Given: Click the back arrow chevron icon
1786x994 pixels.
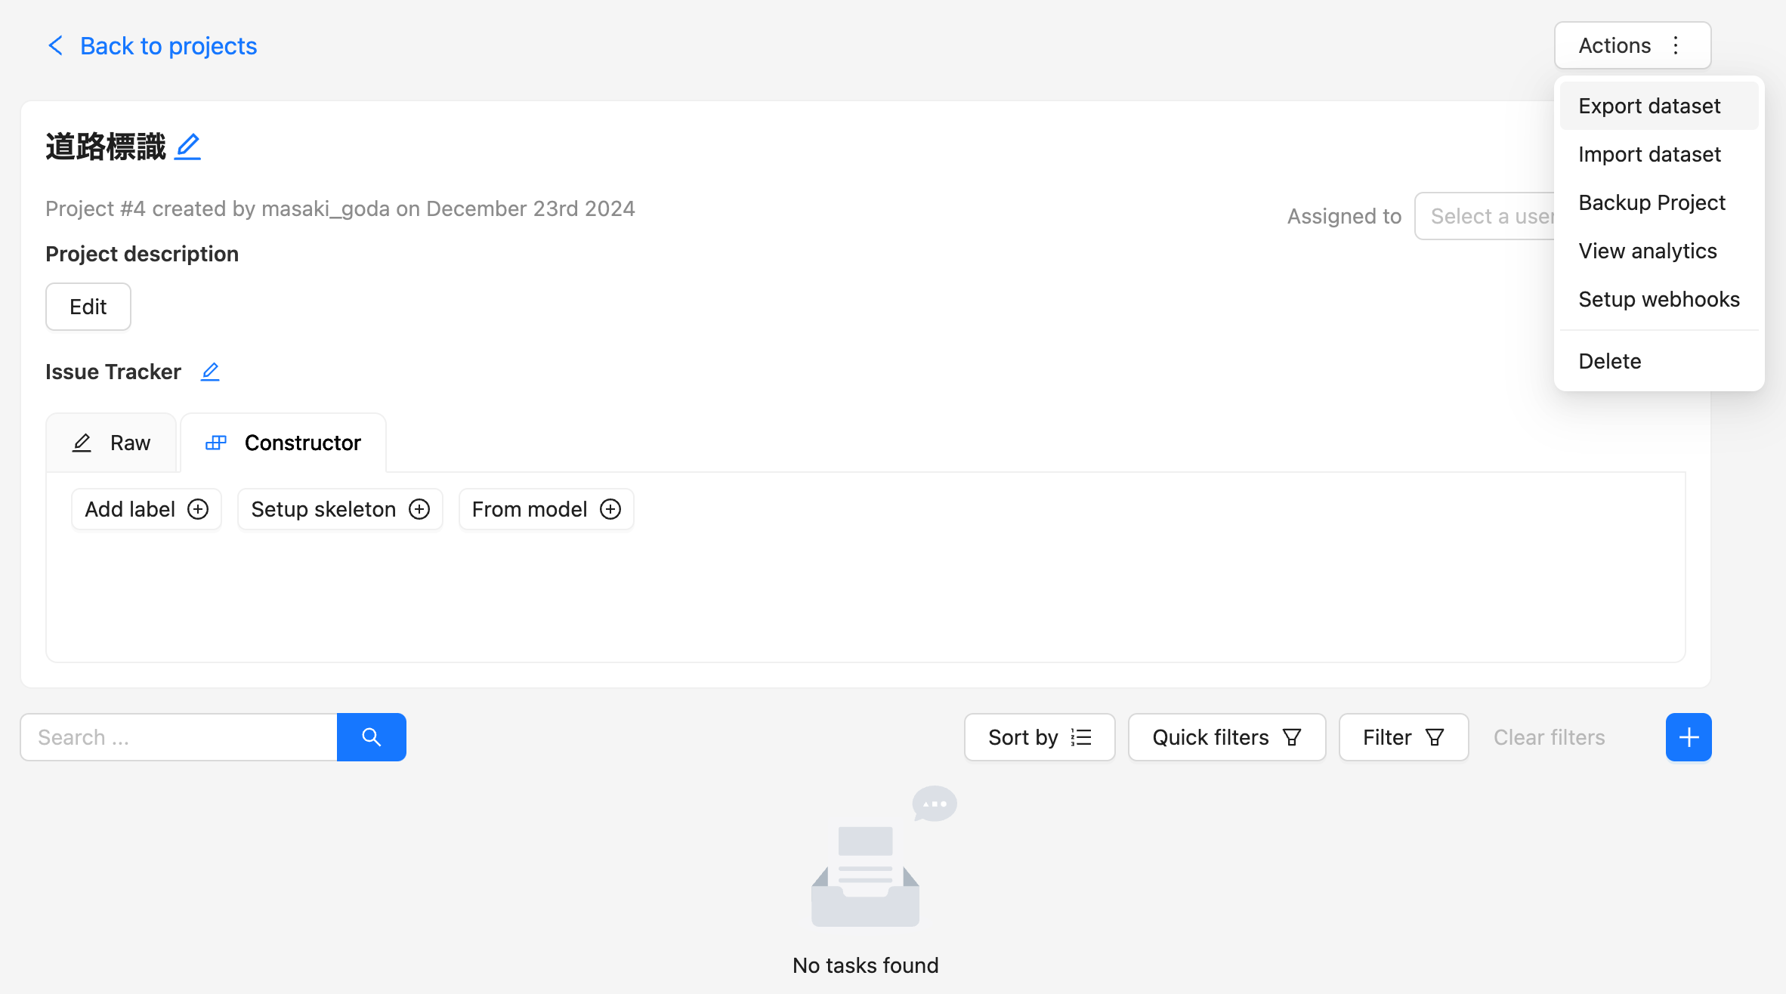Looking at the screenshot, I should point(56,46).
